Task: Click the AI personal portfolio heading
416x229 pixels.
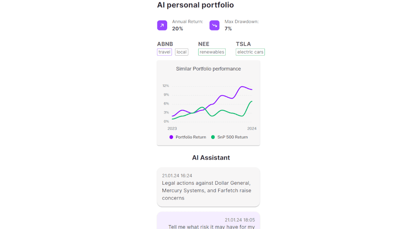Action: tap(195, 5)
